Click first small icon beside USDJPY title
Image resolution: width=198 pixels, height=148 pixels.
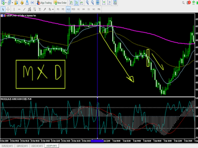pyautogui.click(x=2, y=16)
